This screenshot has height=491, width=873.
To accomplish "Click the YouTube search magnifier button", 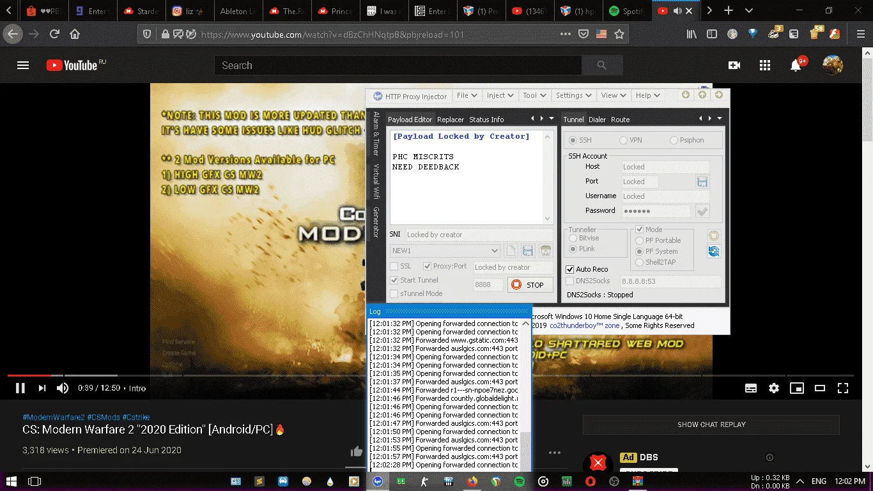I will click(x=602, y=65).
